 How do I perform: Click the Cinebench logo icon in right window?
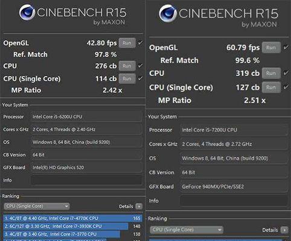pyautogui.click(x=168, y=13)
